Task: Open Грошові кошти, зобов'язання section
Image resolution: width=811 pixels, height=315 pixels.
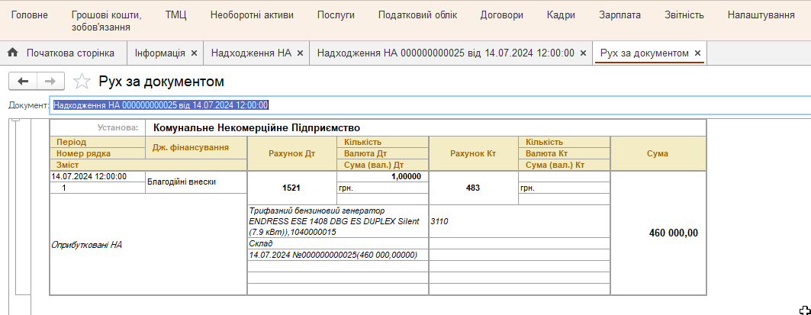Action: click(x=106, y=21)
